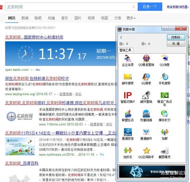Click the share icon beside open.baidu.com

38,70
